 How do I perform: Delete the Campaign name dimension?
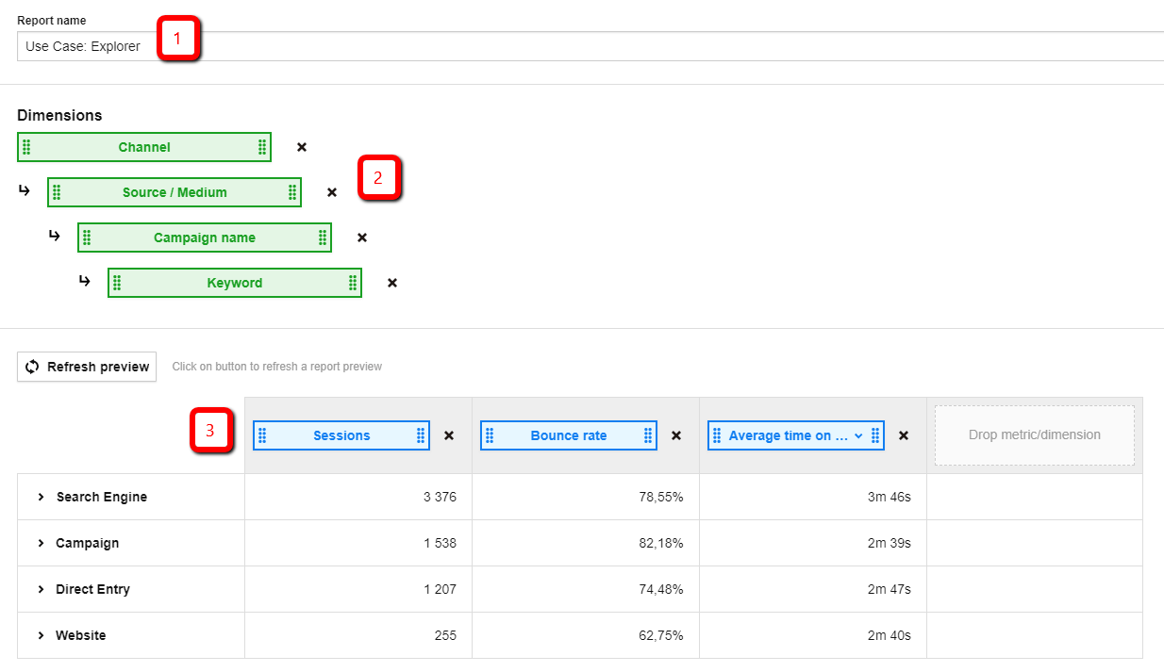362,238
